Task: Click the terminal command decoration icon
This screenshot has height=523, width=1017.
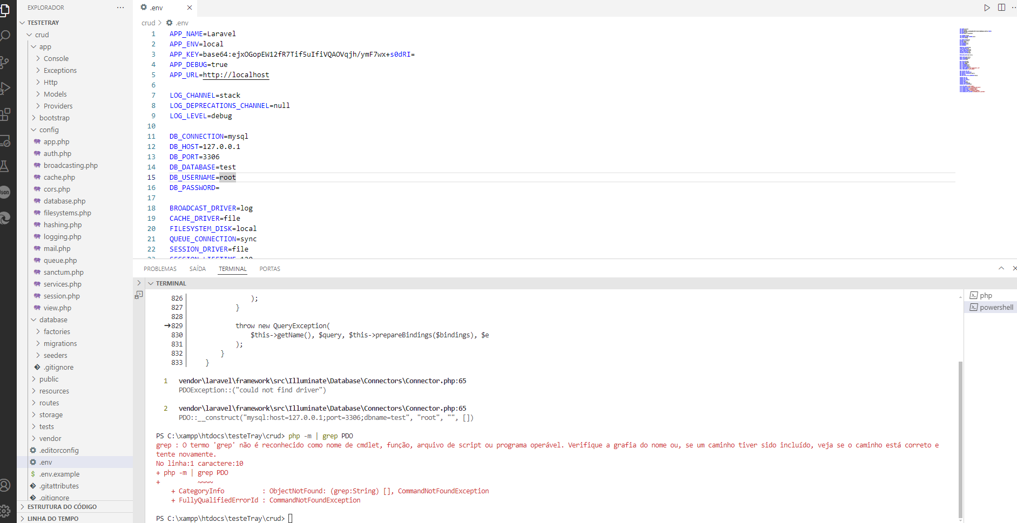Action: coord(139,295)
